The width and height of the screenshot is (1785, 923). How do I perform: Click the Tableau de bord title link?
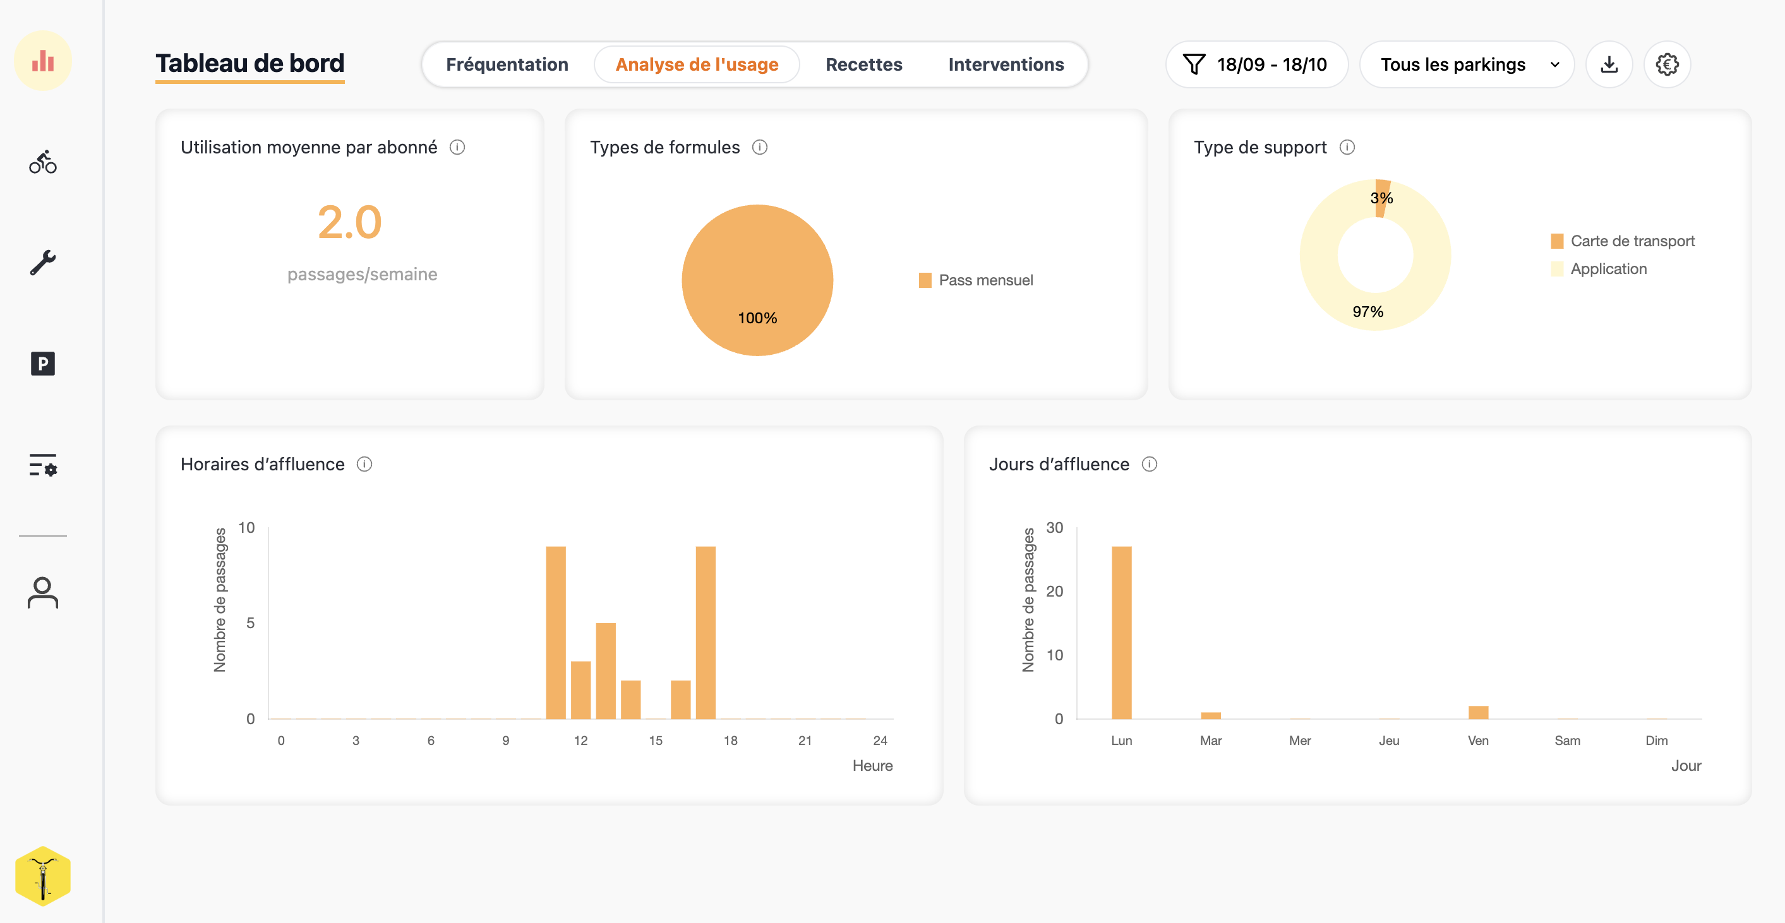coord(249,64)
